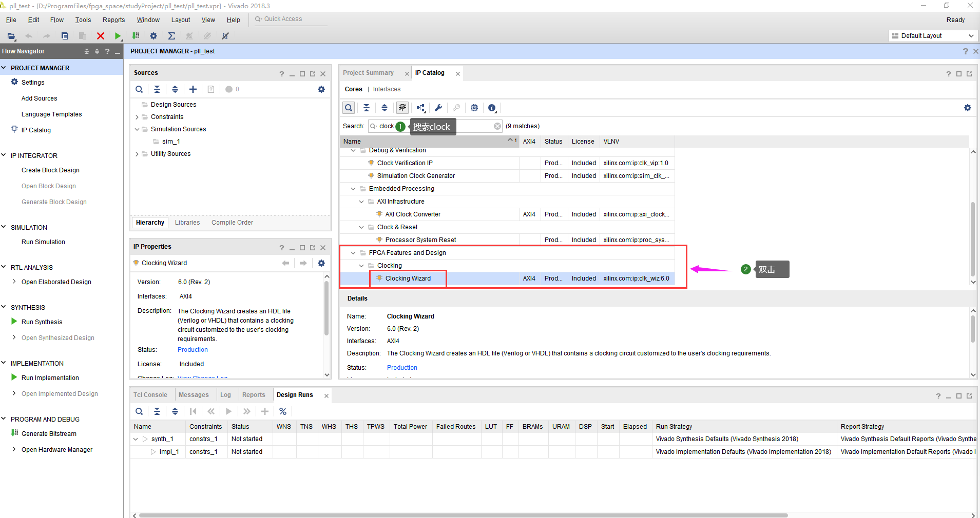Image resolution: width=980 pixels, height=518 pixels.
Task: Click the Run Synthesis green play toolbar icon
Action: (118, 36)
